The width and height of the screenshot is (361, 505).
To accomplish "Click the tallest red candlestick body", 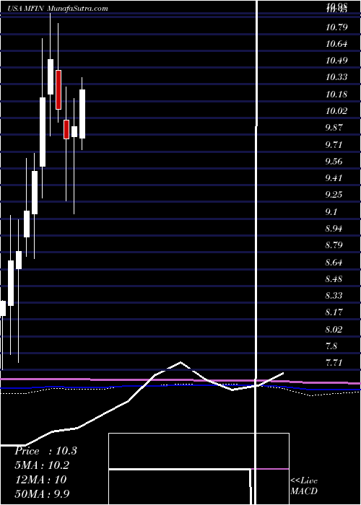I will 58,89.
